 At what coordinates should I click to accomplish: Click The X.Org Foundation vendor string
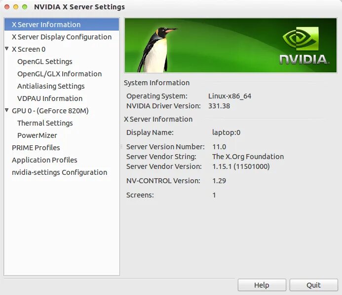pos(248,157)
